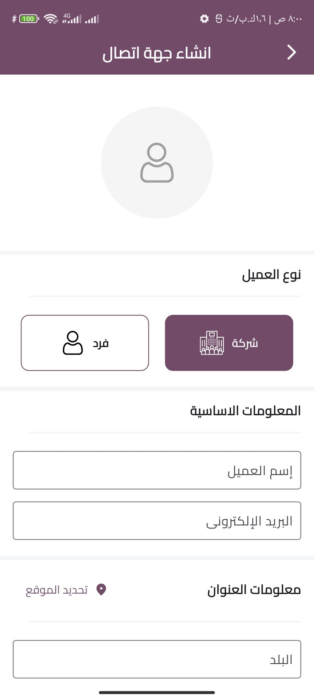Click the person icon on the فرد card

pos(73,343)
